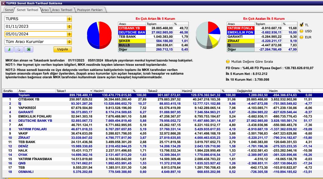Enable 'Mutlak Değere Göre Sırala' option
Screen dimensions: 323x179
pyautogui.click(x=228, y=61)
